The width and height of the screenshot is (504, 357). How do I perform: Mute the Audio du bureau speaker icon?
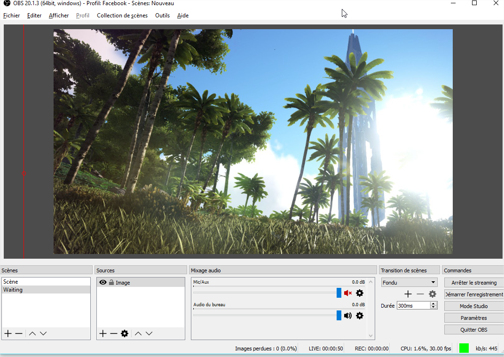(348, 316)
